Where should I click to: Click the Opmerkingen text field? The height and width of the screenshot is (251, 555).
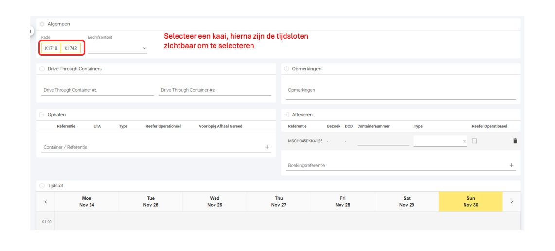click(401, 90)
